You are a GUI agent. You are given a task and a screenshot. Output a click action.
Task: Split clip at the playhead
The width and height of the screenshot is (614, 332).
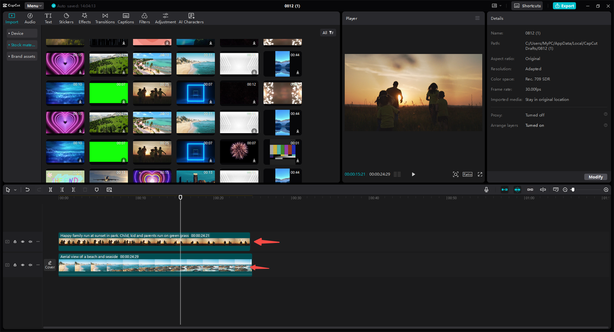(x=50, y=190)
